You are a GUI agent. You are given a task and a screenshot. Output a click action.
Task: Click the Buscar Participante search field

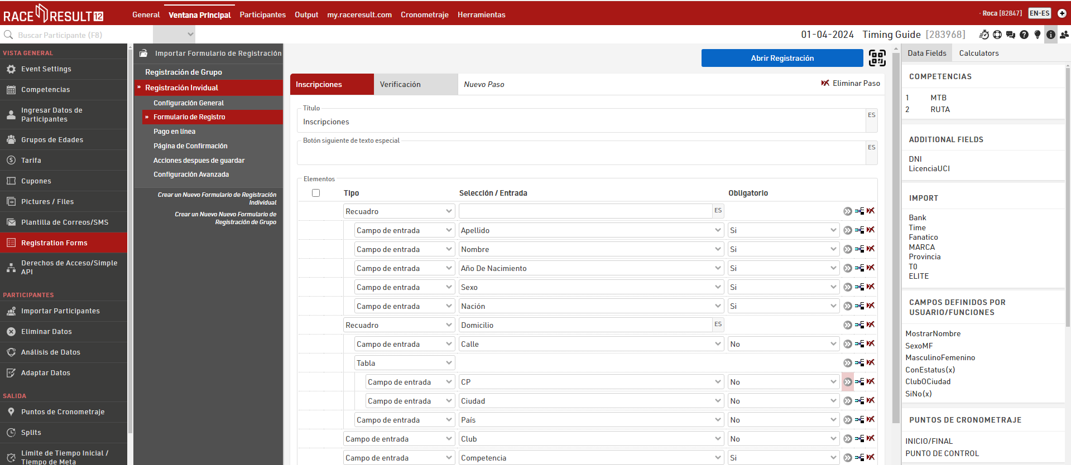pos(78,35)
